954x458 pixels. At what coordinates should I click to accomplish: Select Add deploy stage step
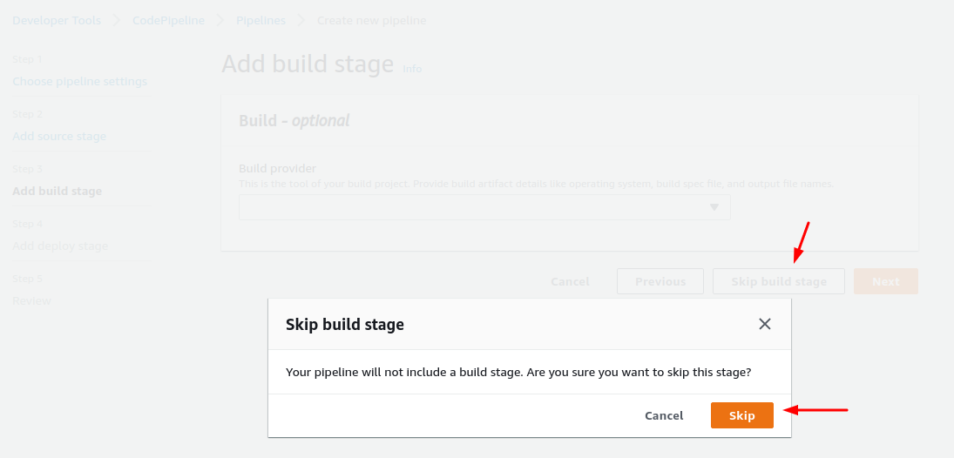tap(60, 246)
